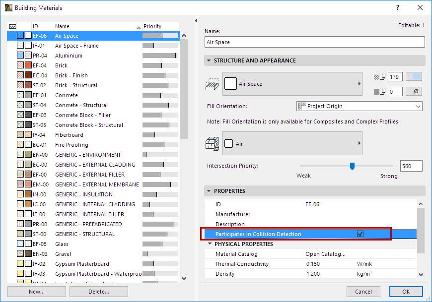
Task: Select the GENERIC - STRUCTURAL material
Action: (x=93, y=234)
